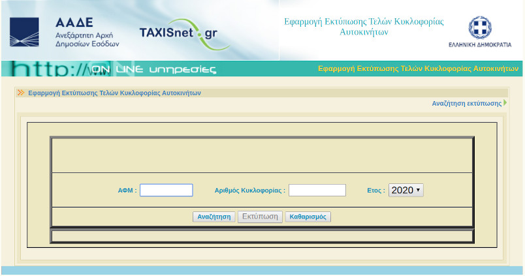The height and width of the screenshot is (276, 525).
Task: Focus the Αριθμός Κυκλοφορίας input field
Action: point(317,191)
